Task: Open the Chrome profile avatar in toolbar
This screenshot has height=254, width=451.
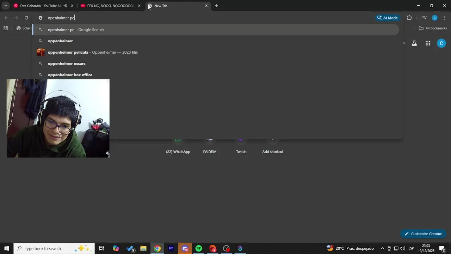Action: point(434,18)
